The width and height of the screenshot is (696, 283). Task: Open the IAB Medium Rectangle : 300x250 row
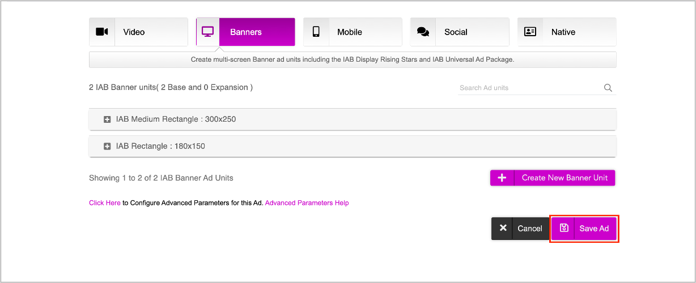click(x=353, y=119)
